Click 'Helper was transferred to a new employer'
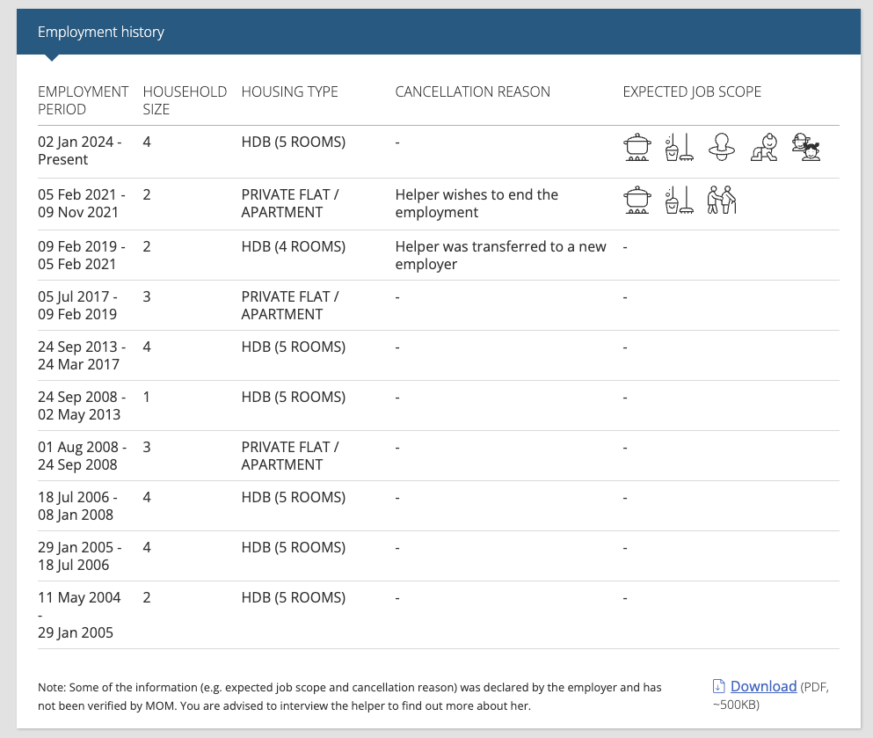The height and width of the screenshot is (738, 873). pos(500,255)
